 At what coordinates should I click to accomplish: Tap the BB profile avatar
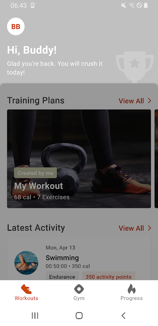pyautogui.click(x=16, y=26)
